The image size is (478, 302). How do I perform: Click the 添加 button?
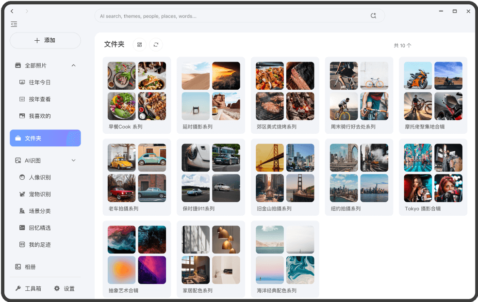[x=45, y=41]
